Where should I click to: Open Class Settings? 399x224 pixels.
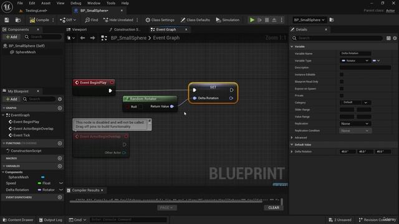pyautogui.click(x=160, y=20)
